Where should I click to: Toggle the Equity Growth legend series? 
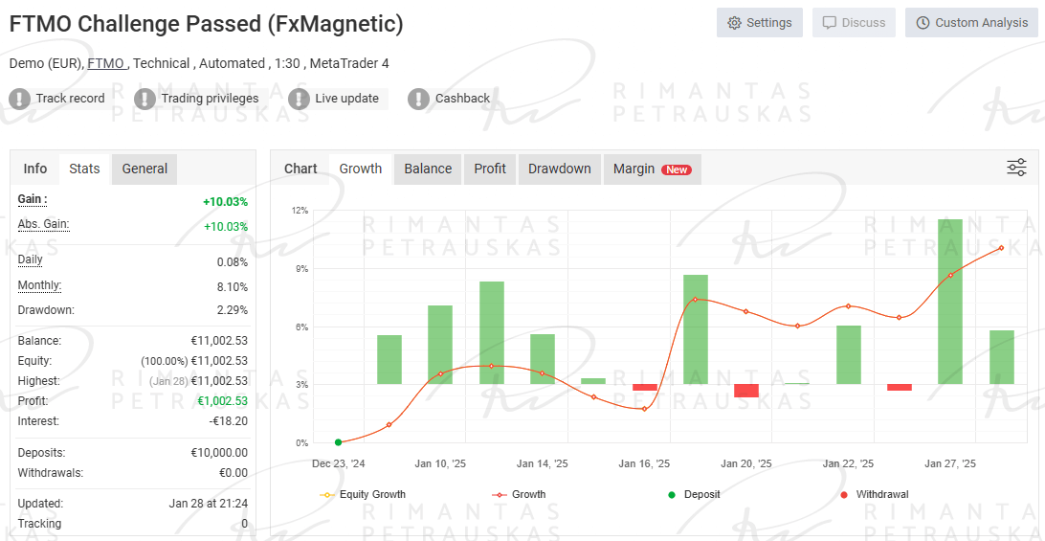(x=364, y=494)
